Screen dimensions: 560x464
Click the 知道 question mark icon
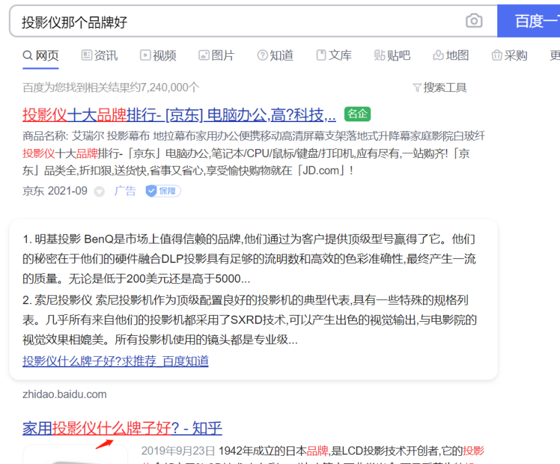(262, 55)
